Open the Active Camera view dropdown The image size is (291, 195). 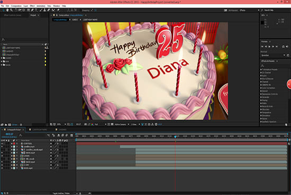point(122,124)
